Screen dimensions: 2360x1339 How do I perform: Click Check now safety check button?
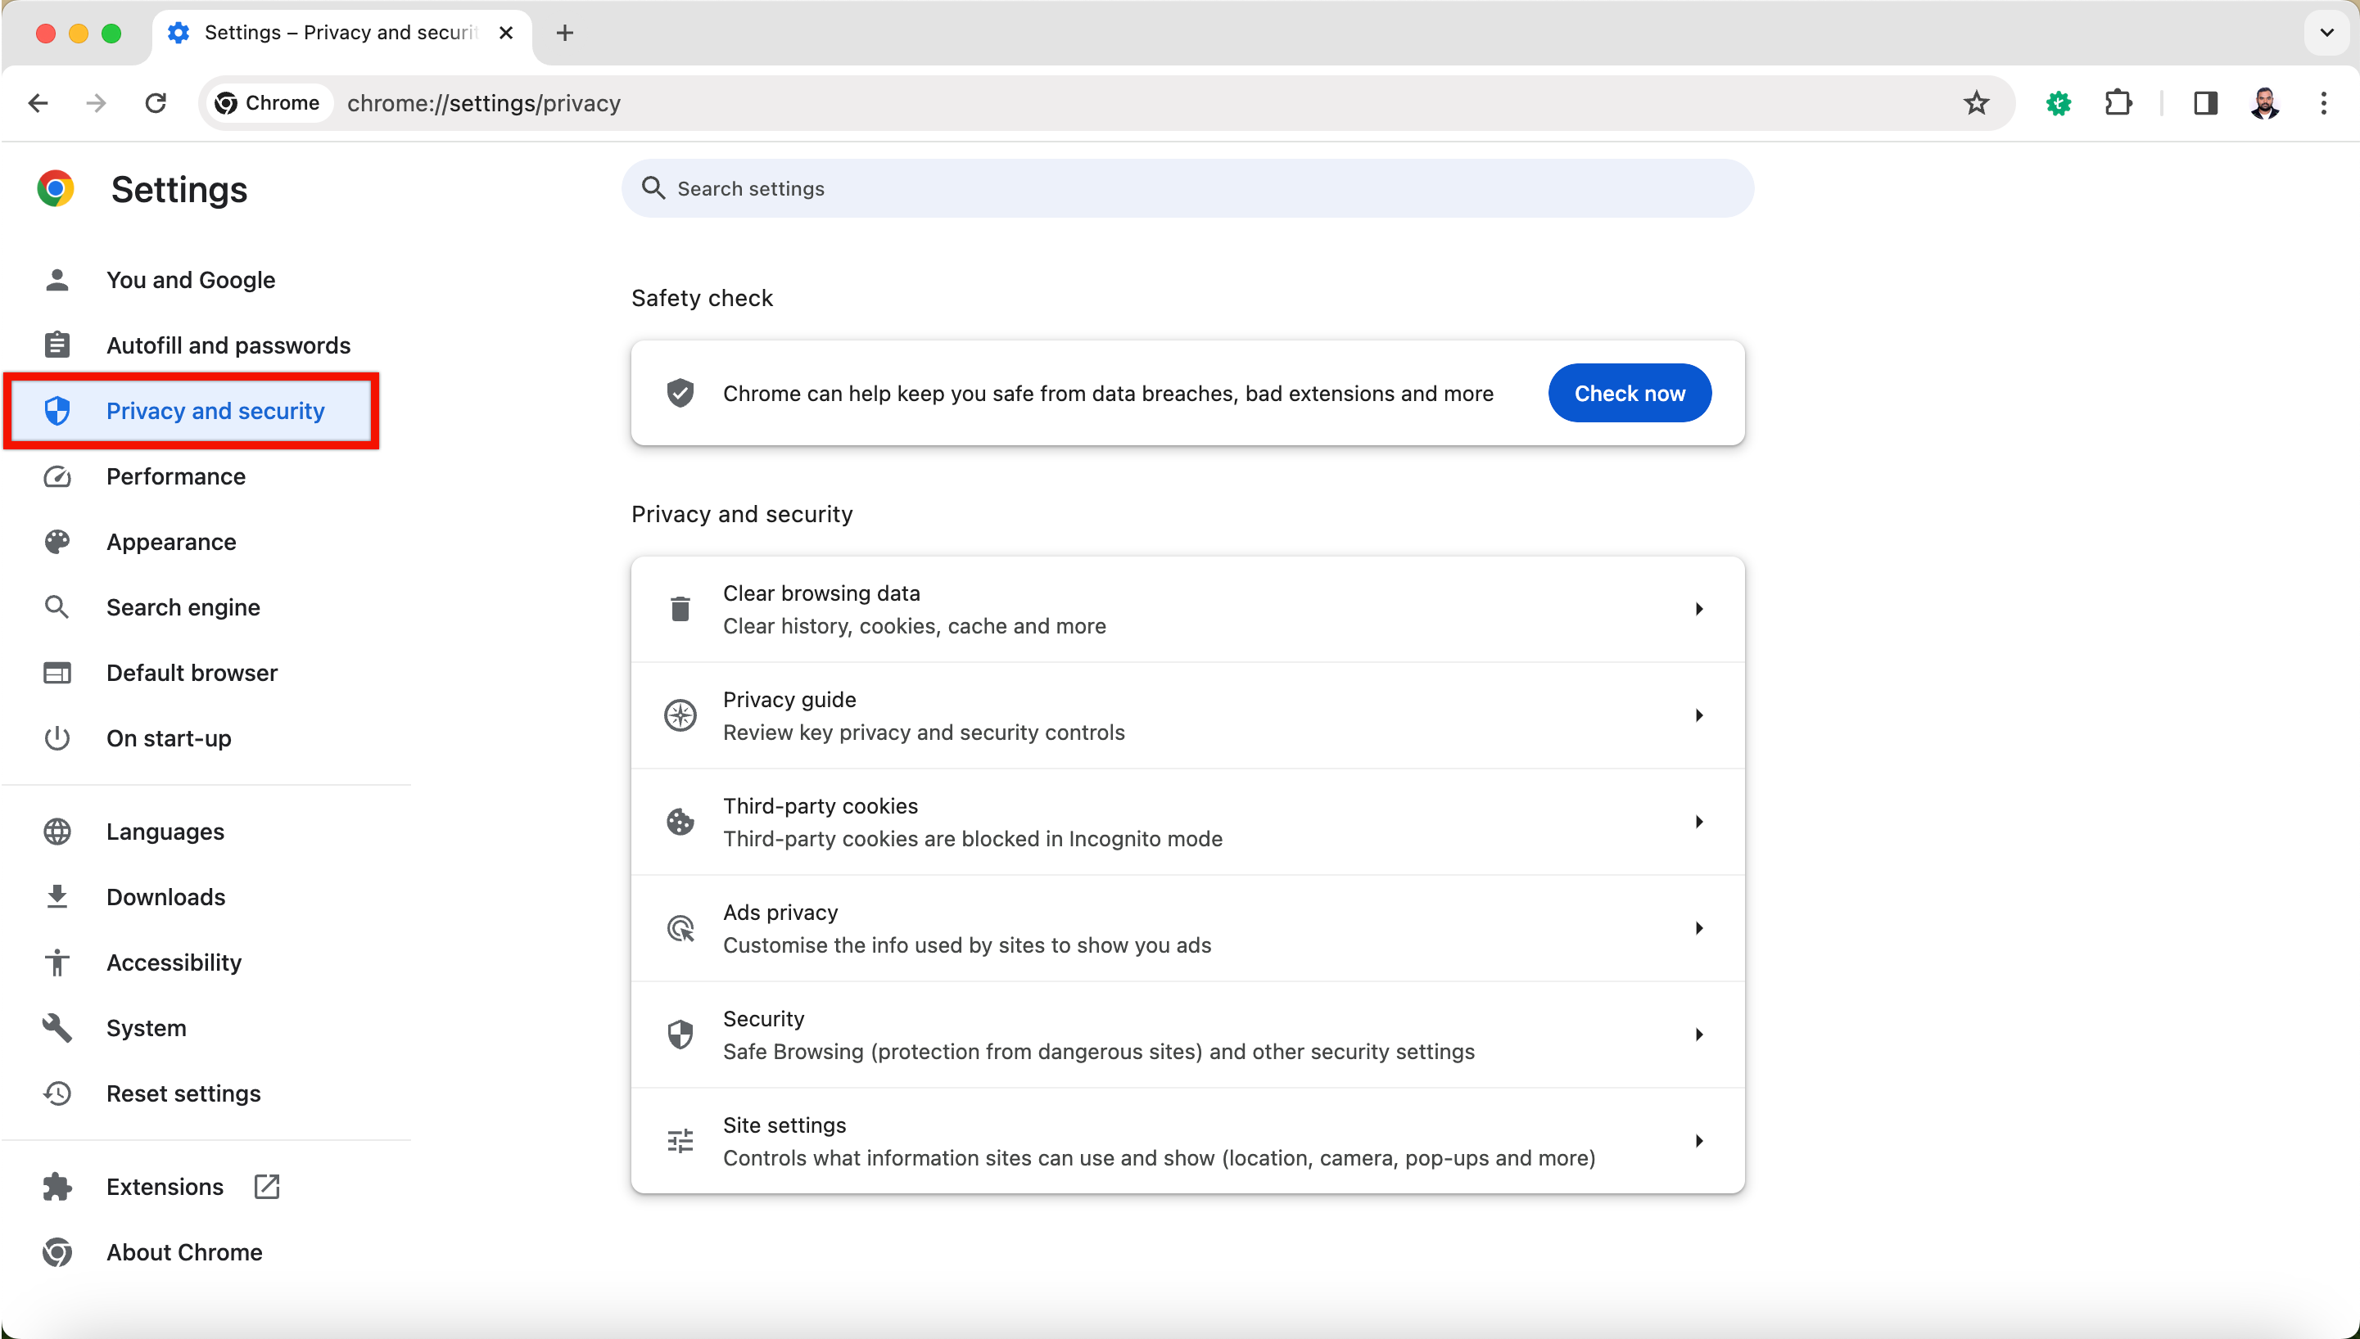(x=1629, y=394)
